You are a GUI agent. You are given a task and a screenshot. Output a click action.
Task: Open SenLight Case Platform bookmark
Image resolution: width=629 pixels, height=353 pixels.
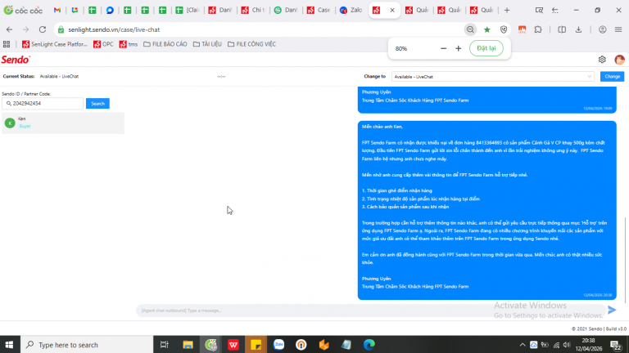[x=55, y=44]
